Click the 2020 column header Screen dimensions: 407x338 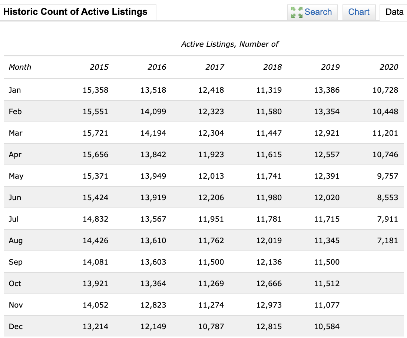pyautogui.click(x=388, y=67)
